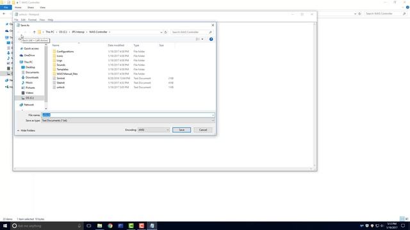
Task: Select the Icons folder
Action: click(60, 56)
